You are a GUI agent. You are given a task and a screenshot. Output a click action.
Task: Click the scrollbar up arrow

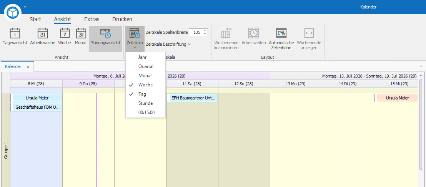pyautogui.click(x=421, y=75)
